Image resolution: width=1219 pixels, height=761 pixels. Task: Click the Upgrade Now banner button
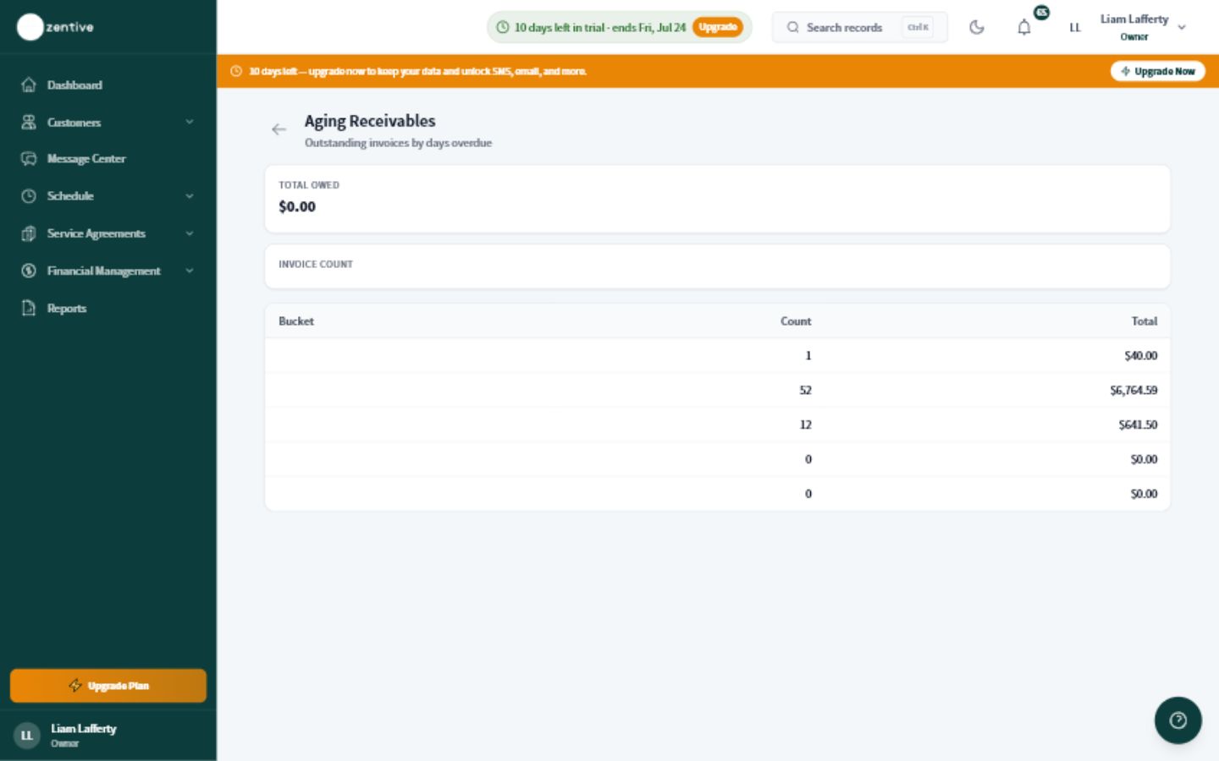[1157, 71]
